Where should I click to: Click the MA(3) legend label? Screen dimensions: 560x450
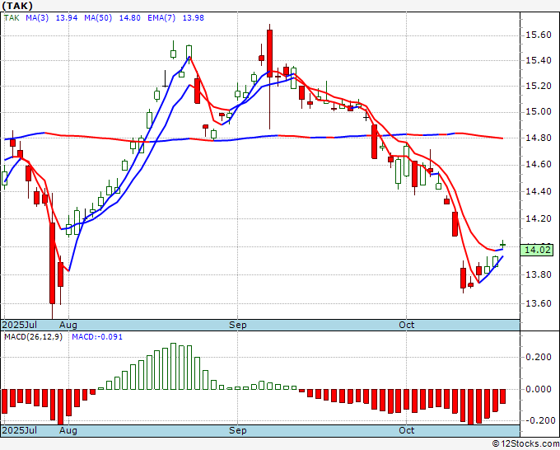coord(37,18)
